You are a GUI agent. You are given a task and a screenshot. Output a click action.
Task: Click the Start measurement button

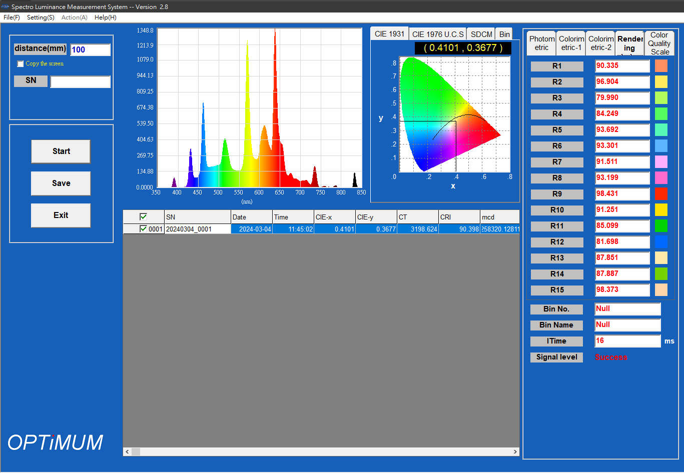click(61, 151)
